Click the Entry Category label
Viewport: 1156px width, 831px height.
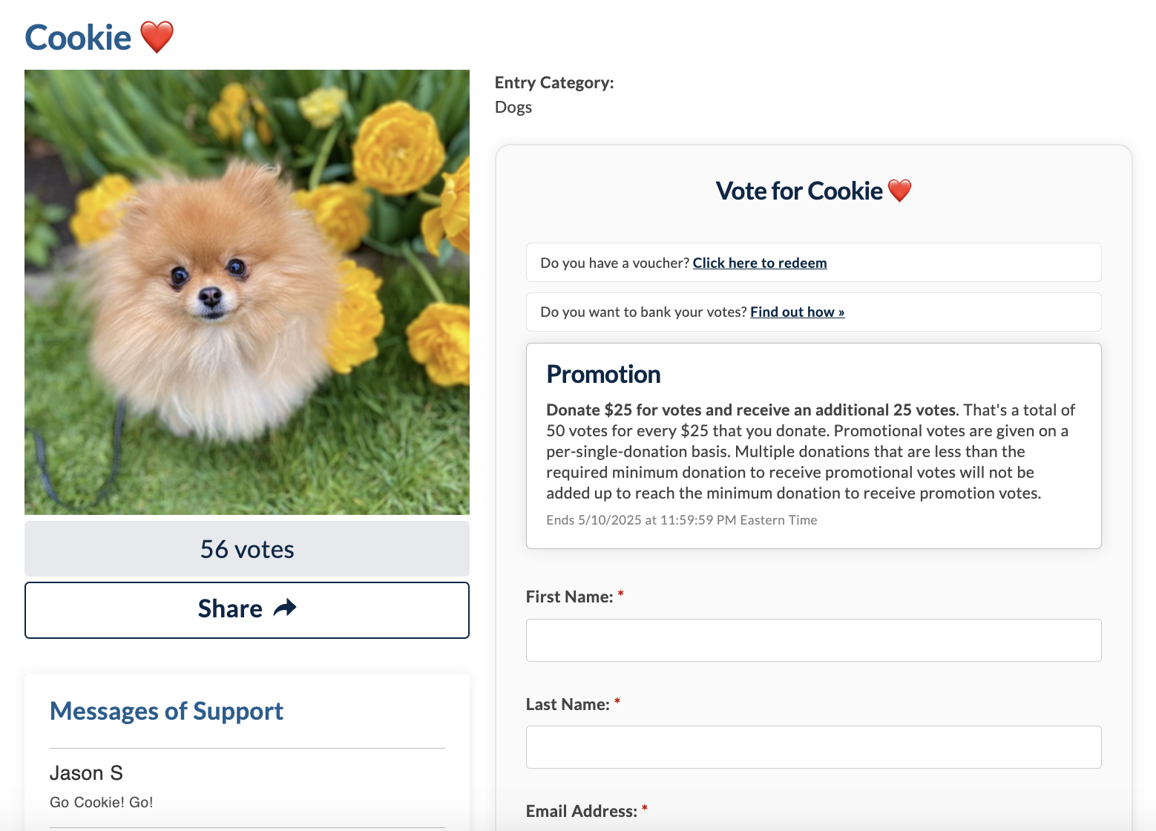(x=554, y=82)
